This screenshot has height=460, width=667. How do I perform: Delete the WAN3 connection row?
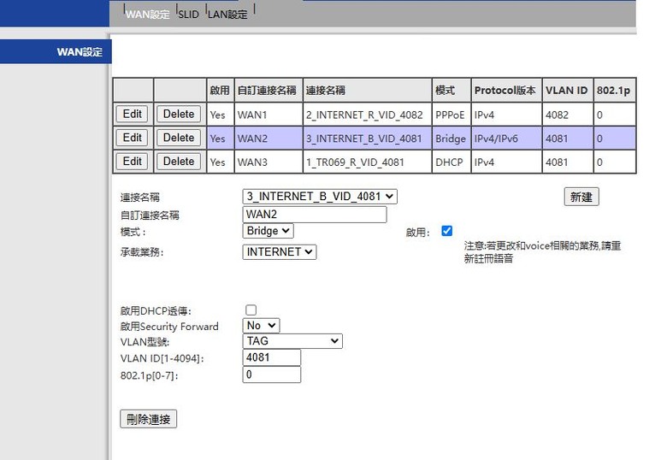179,162
